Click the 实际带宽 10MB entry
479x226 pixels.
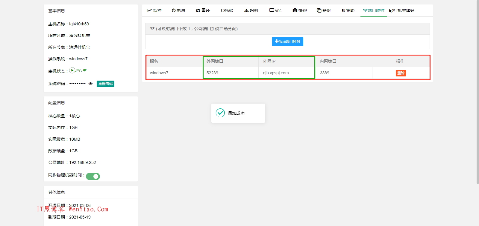[x=64, y=139]
